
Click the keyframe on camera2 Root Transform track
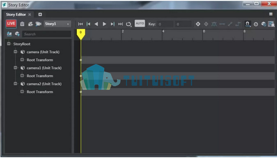(81, 92)
